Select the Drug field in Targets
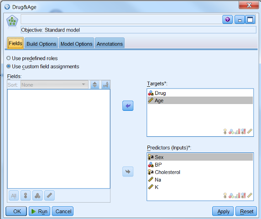 click(200, 93)
